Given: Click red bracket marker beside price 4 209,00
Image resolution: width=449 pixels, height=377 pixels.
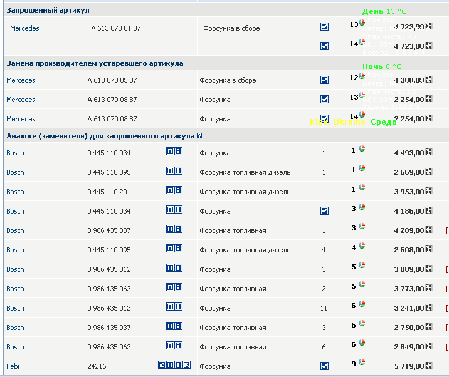Looking at the screenshot, I should (x=446, y=230).
